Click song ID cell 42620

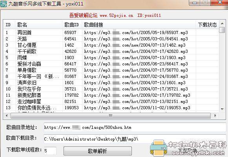(70, 51)
